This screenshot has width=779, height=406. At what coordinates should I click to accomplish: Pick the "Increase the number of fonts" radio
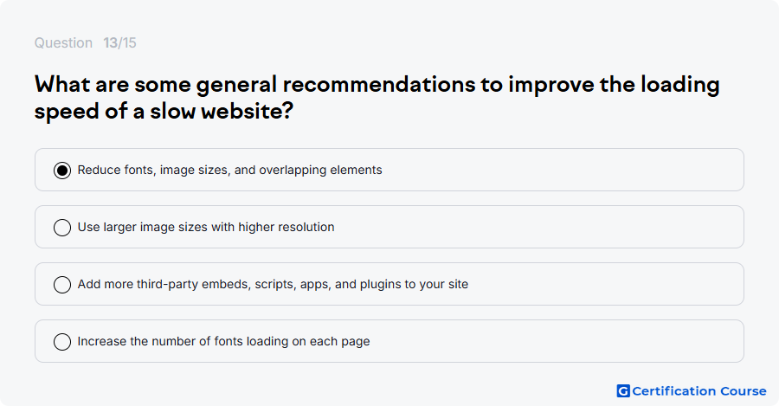click(x=62, y=342)
